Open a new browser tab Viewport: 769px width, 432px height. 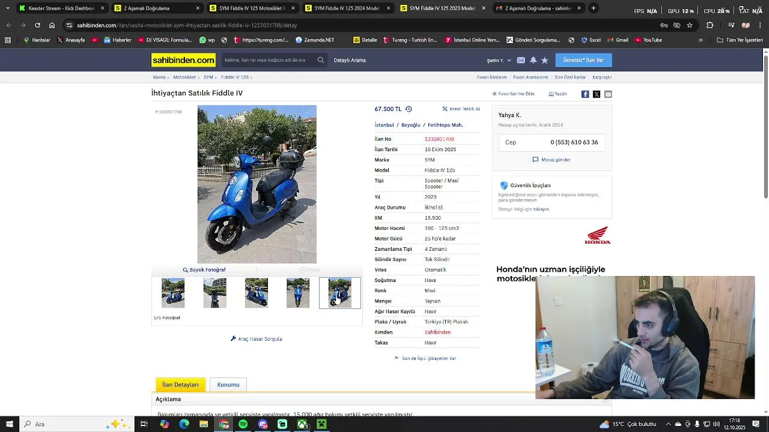click(x=594, y=8)
